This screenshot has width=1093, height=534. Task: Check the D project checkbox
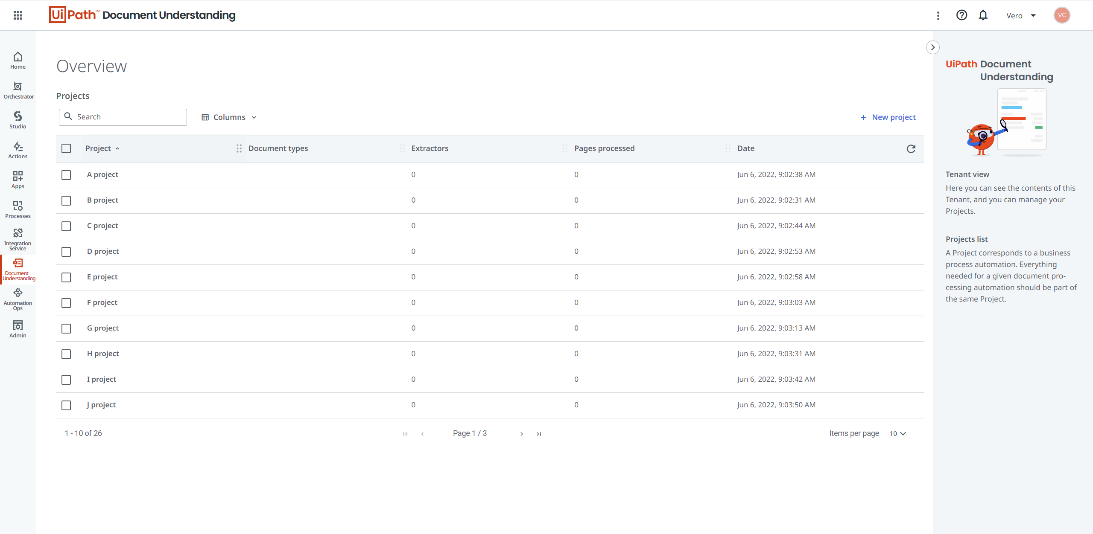(66, 252)
